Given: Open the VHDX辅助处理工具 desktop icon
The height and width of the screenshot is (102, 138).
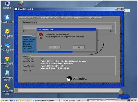Looking at the screenshot, I should (7, 48).
